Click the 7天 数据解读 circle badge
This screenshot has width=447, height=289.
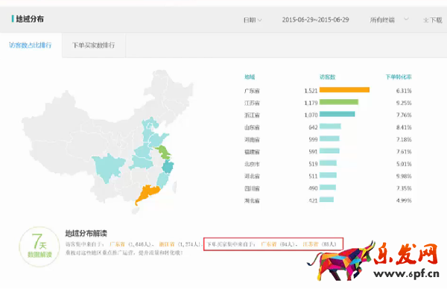tap(39, 247)
